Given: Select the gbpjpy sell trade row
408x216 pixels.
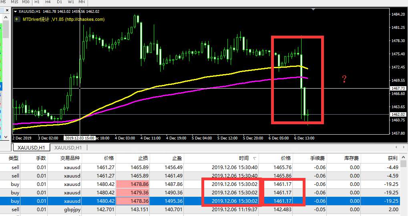Looking at the screenshot, I should coord(200,210).
